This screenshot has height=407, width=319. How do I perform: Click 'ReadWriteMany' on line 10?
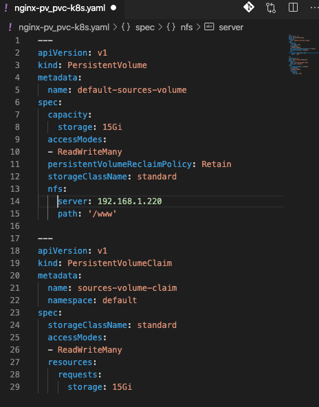pyautogui.click(x=89, y=152)
